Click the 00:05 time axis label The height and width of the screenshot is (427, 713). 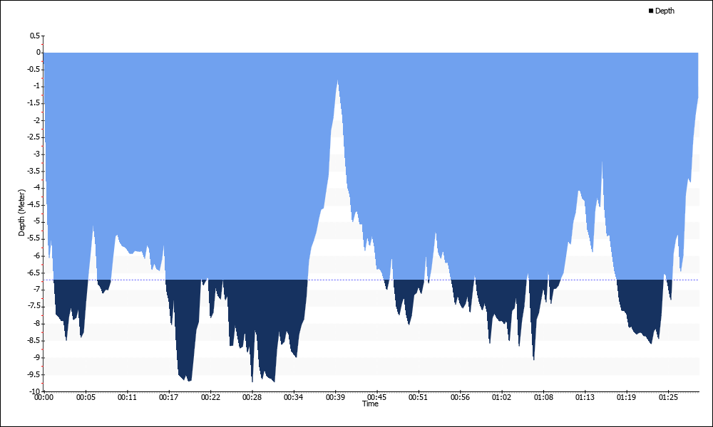coord(86,398)
